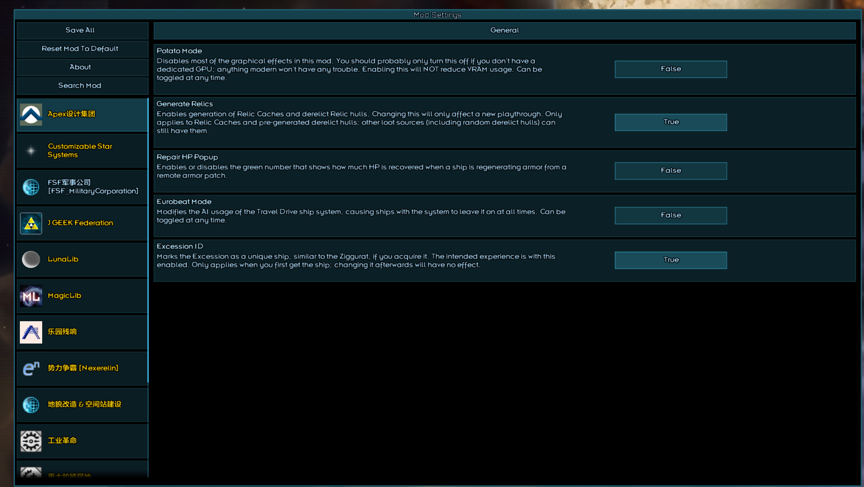Click the Nexerelin 'en' logo icon
The image size is (864, 487).
(31, 368)
